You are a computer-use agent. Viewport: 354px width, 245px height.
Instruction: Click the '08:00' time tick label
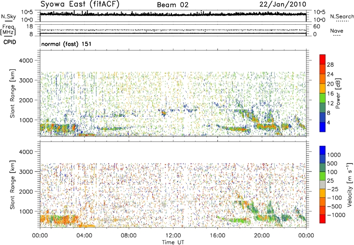128,236
